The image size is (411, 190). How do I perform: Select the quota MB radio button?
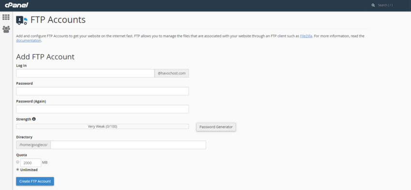point(18,162)
